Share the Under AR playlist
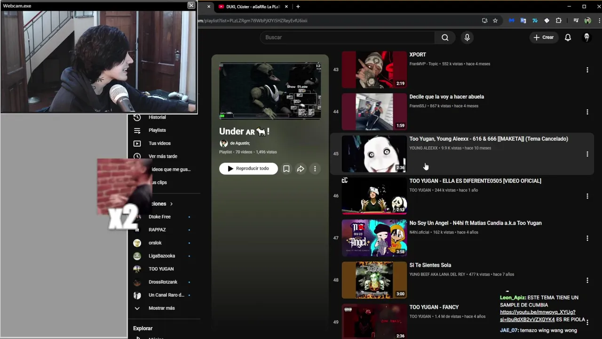 tap(301, 169)
